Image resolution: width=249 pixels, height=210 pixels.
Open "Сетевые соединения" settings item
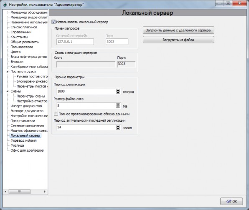pyautogui.click(x=27, y=126)
